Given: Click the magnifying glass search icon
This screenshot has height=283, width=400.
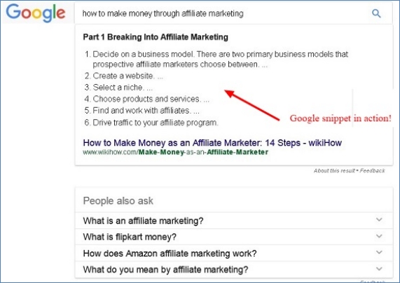Looking at the screenshot, I should coord(376,13).
